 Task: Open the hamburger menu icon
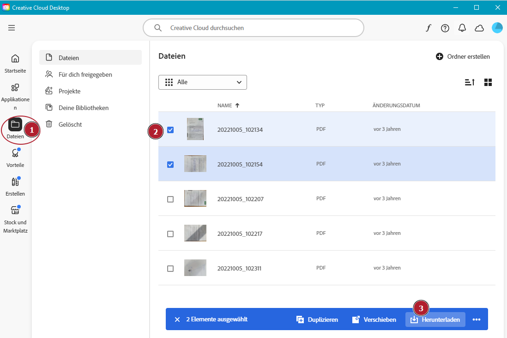click(x=12, y=28)
